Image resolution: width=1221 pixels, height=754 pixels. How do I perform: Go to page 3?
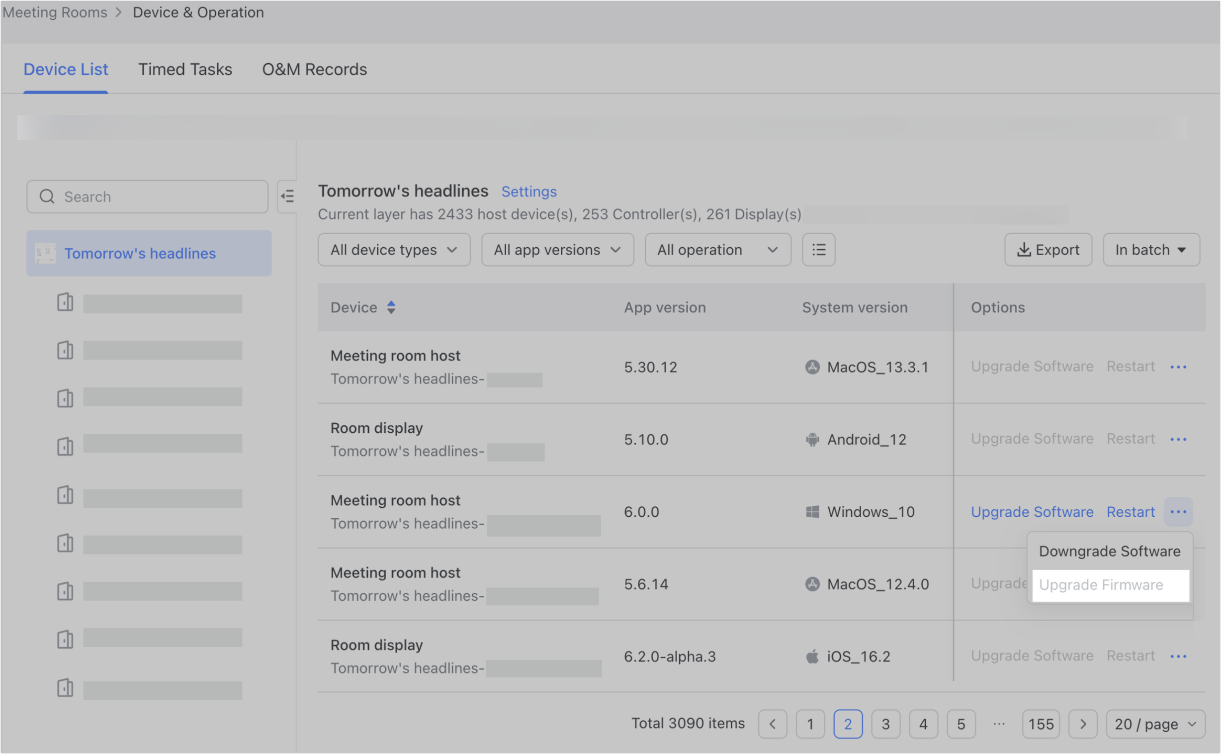point(885,724)
